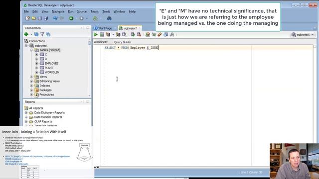319x179 pixels.
Task: Click the grey Forward navigation icon
Action: 82,18
